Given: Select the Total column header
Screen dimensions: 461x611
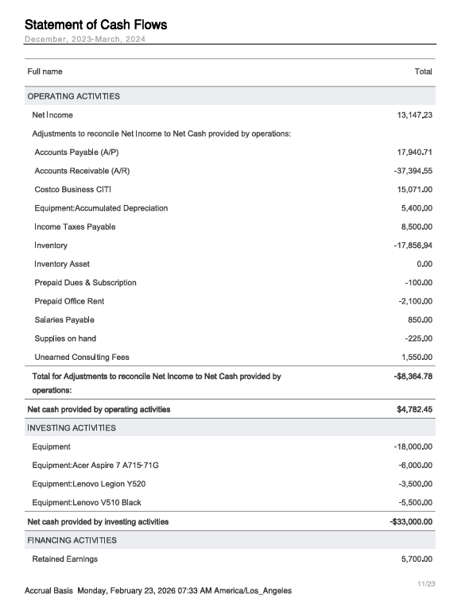Looking at the screenshot, I should (423, 72).
